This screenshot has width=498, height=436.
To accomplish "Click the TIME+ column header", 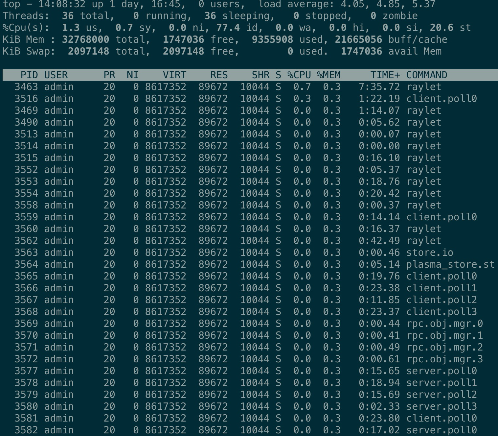I will tap(385, 75).
